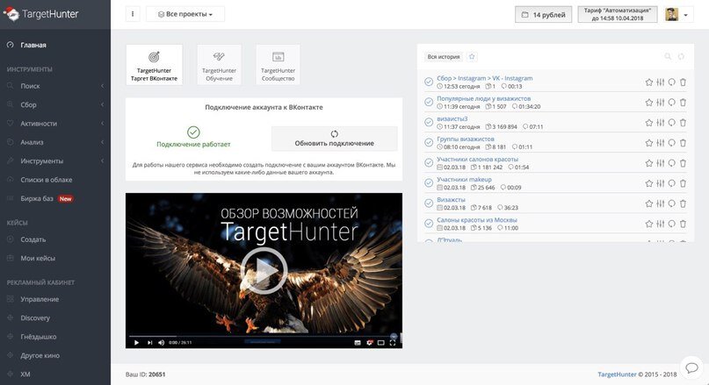709x385 pixels.
Task: Open TargetHunter Обучение tile
Action: coord(220,65)
